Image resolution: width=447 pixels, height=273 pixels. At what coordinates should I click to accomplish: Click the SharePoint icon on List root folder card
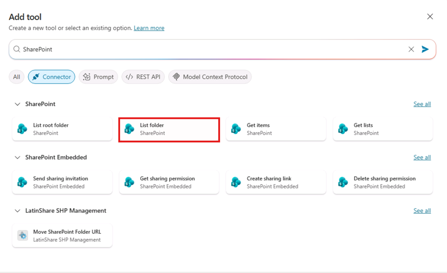tap(22, 129)
